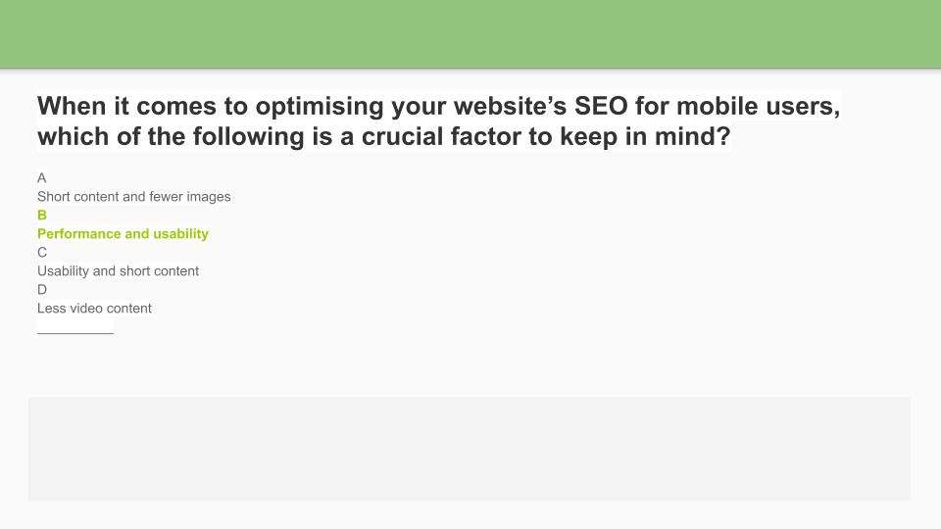Click the underline beneath the answer list
Viewport: 941px width, 529px height.
75,332
